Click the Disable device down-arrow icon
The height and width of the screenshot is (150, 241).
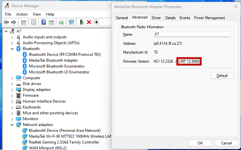96,22
